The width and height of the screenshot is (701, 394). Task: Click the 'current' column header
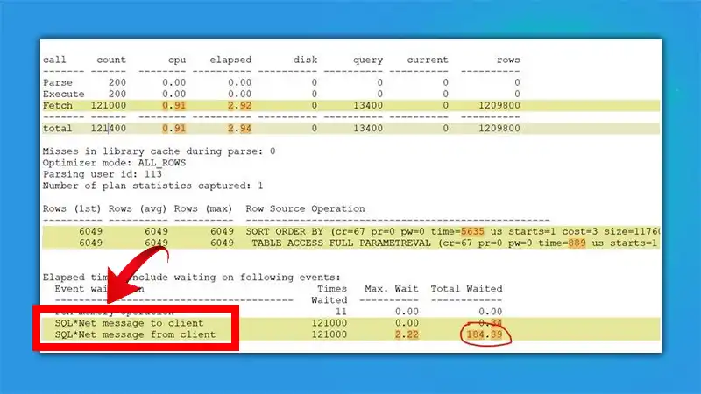coord(428,60)
